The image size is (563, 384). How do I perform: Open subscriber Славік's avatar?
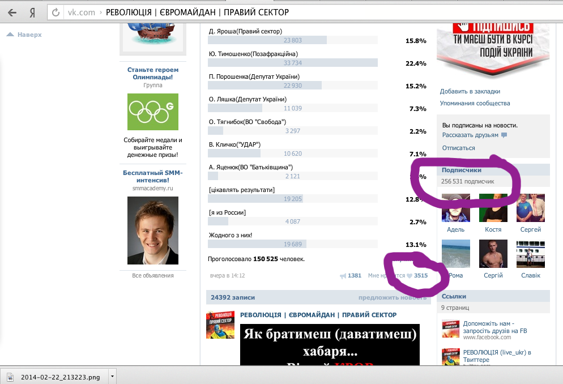coord(531,254)
